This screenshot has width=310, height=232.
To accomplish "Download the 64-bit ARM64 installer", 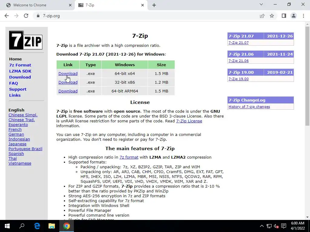I will pos(68,91).
